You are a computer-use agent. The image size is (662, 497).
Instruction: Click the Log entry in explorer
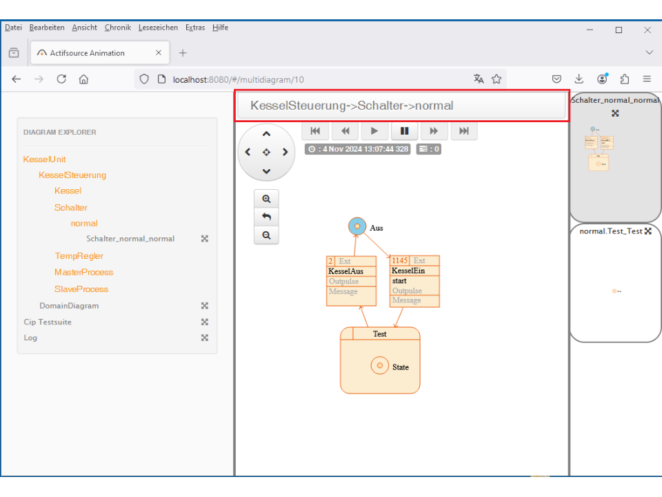pos(30,338)
